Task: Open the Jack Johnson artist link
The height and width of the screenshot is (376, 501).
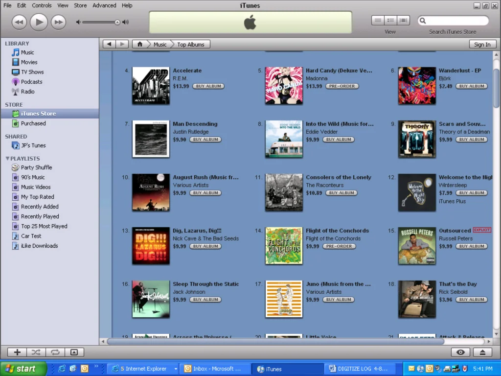Action: click(x=189, y=292)
